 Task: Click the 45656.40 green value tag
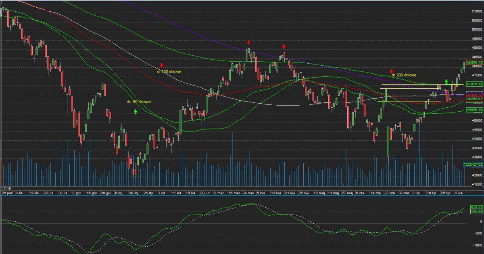pos(474,109)
